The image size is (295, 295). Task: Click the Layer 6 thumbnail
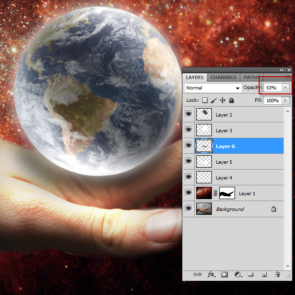click(x=204, y=146)
